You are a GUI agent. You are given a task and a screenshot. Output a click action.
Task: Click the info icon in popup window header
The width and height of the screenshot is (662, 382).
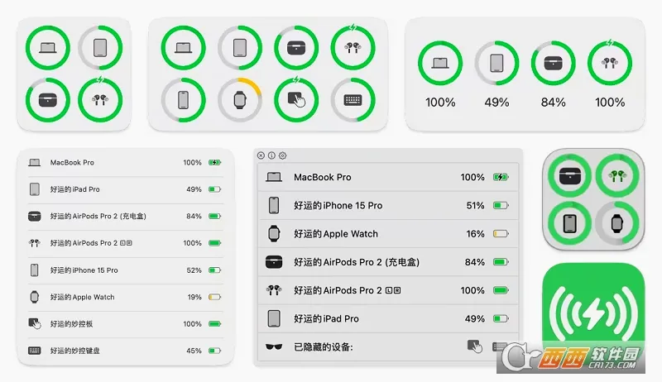pyautogui.click(x=272, y=155)
